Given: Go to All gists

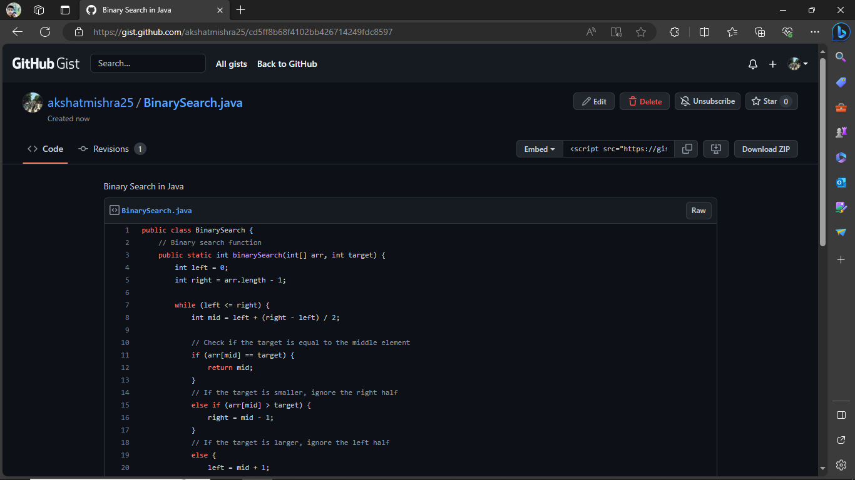Looking at the screenshot, I should [231, 64].
